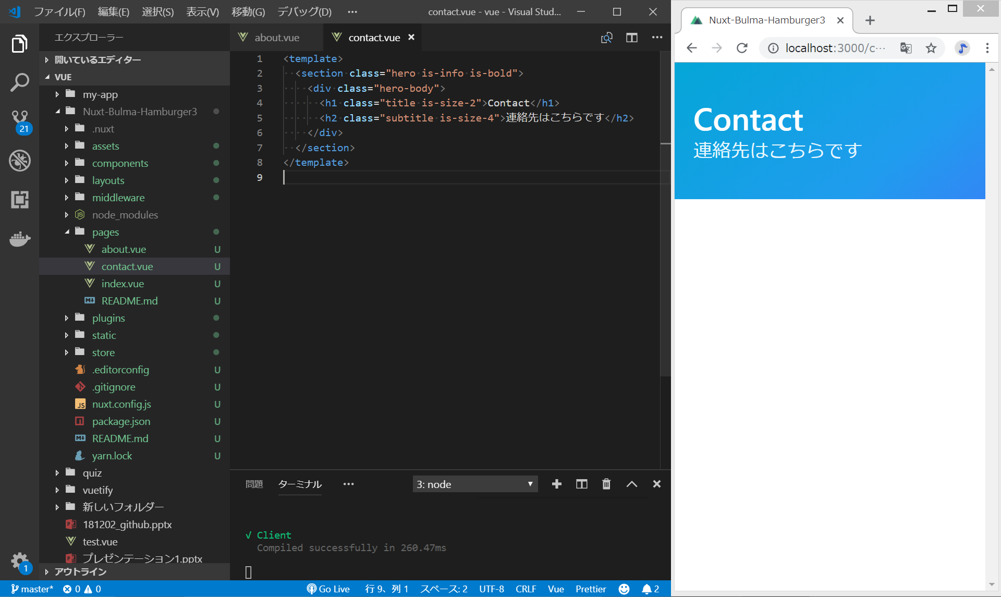Kill terminal with trash icon
The height and width of the screenshot is (597, 1001).
tap(606, 484)
